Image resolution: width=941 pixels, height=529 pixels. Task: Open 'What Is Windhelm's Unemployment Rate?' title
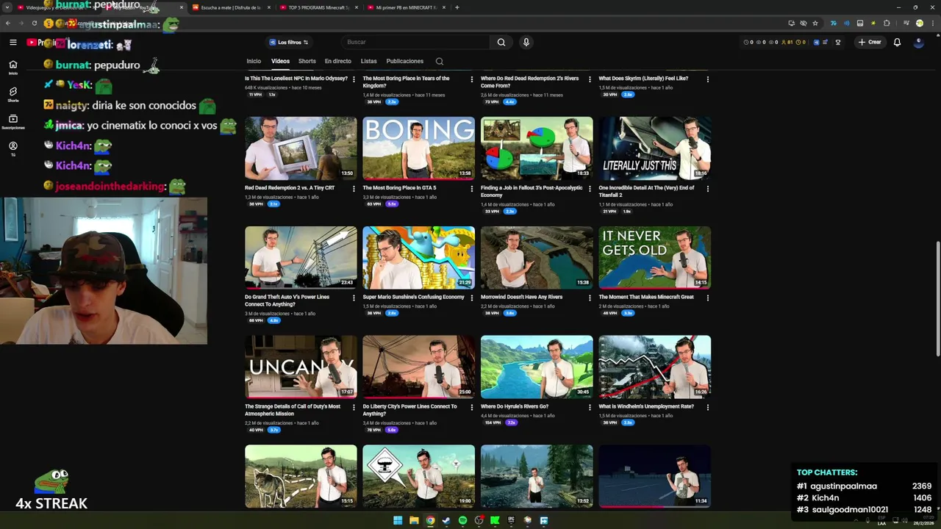pyautogui.click(x=645, y=406)
